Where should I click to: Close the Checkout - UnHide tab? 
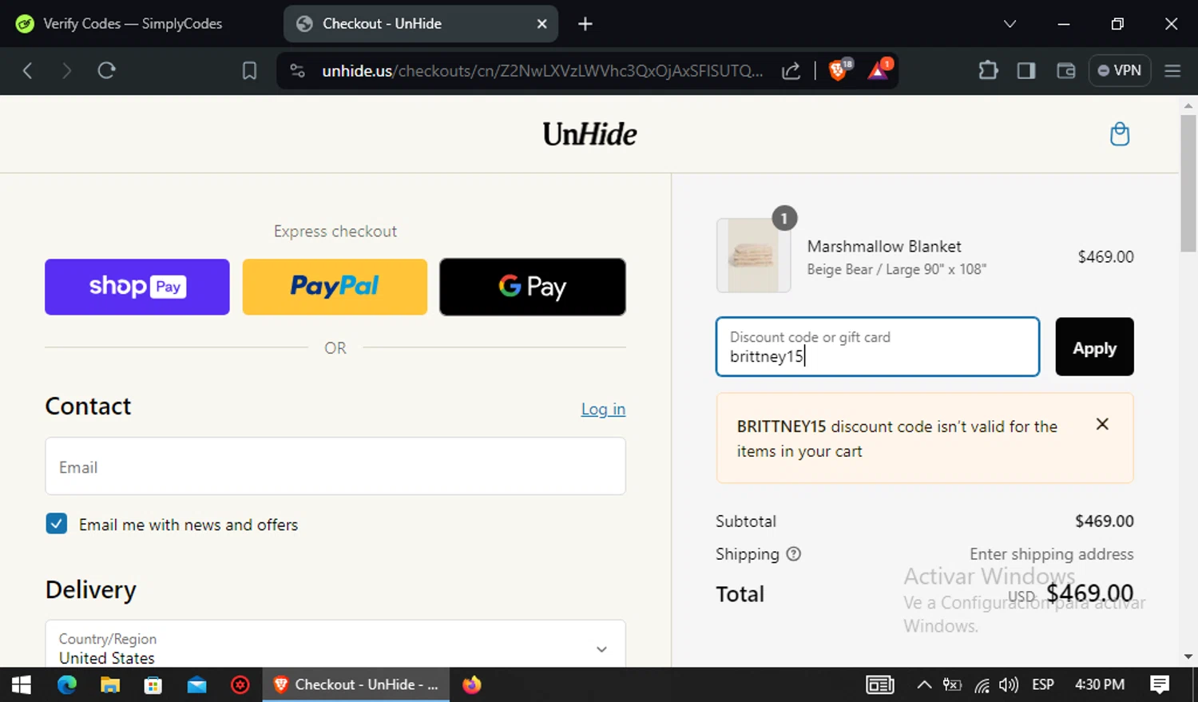[x=541, y=24]
